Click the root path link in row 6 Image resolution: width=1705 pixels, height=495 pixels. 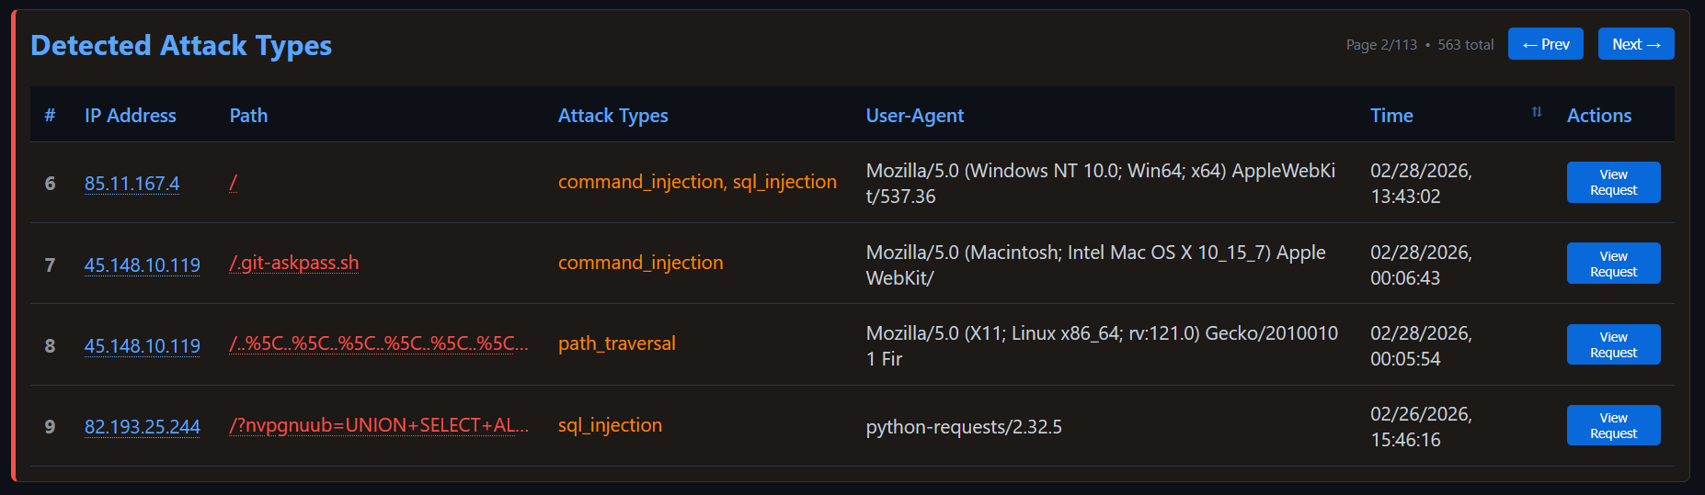(233, 183)
